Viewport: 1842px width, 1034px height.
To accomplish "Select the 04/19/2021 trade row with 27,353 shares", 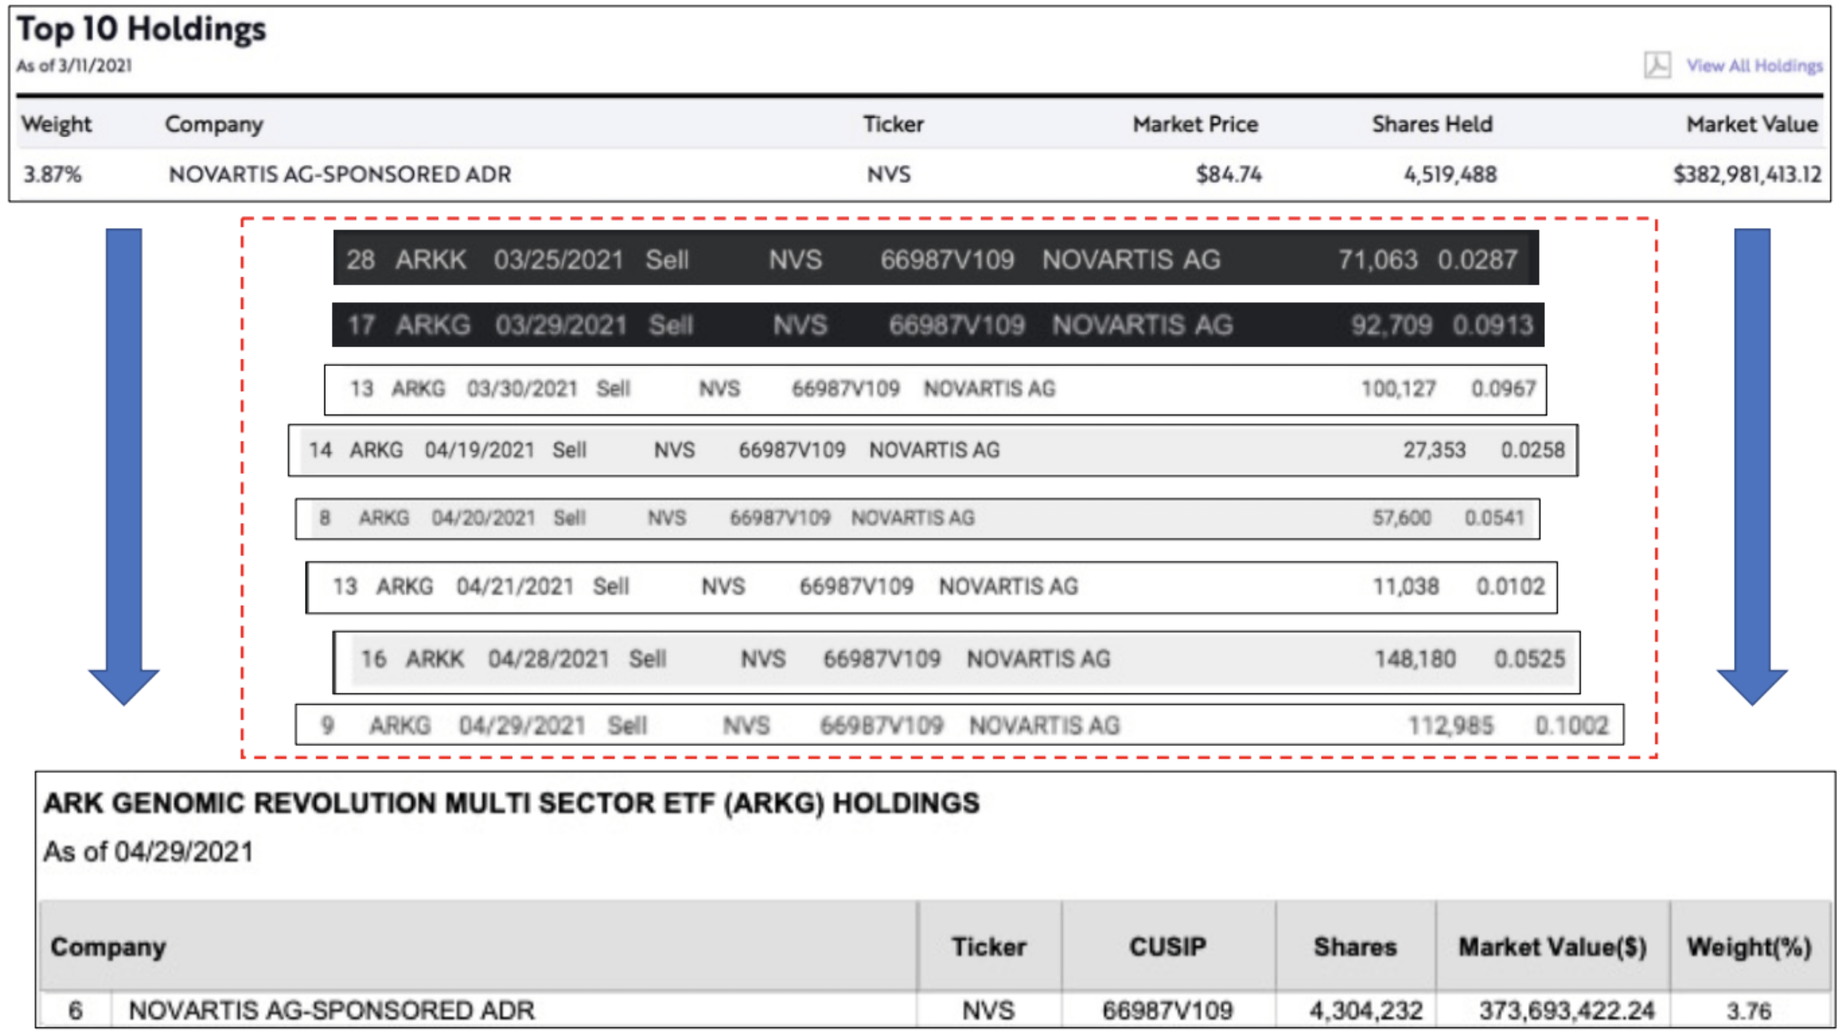I will click(x=932, y=451).
